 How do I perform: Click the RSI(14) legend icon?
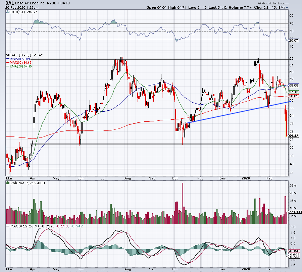coord(8,12)
